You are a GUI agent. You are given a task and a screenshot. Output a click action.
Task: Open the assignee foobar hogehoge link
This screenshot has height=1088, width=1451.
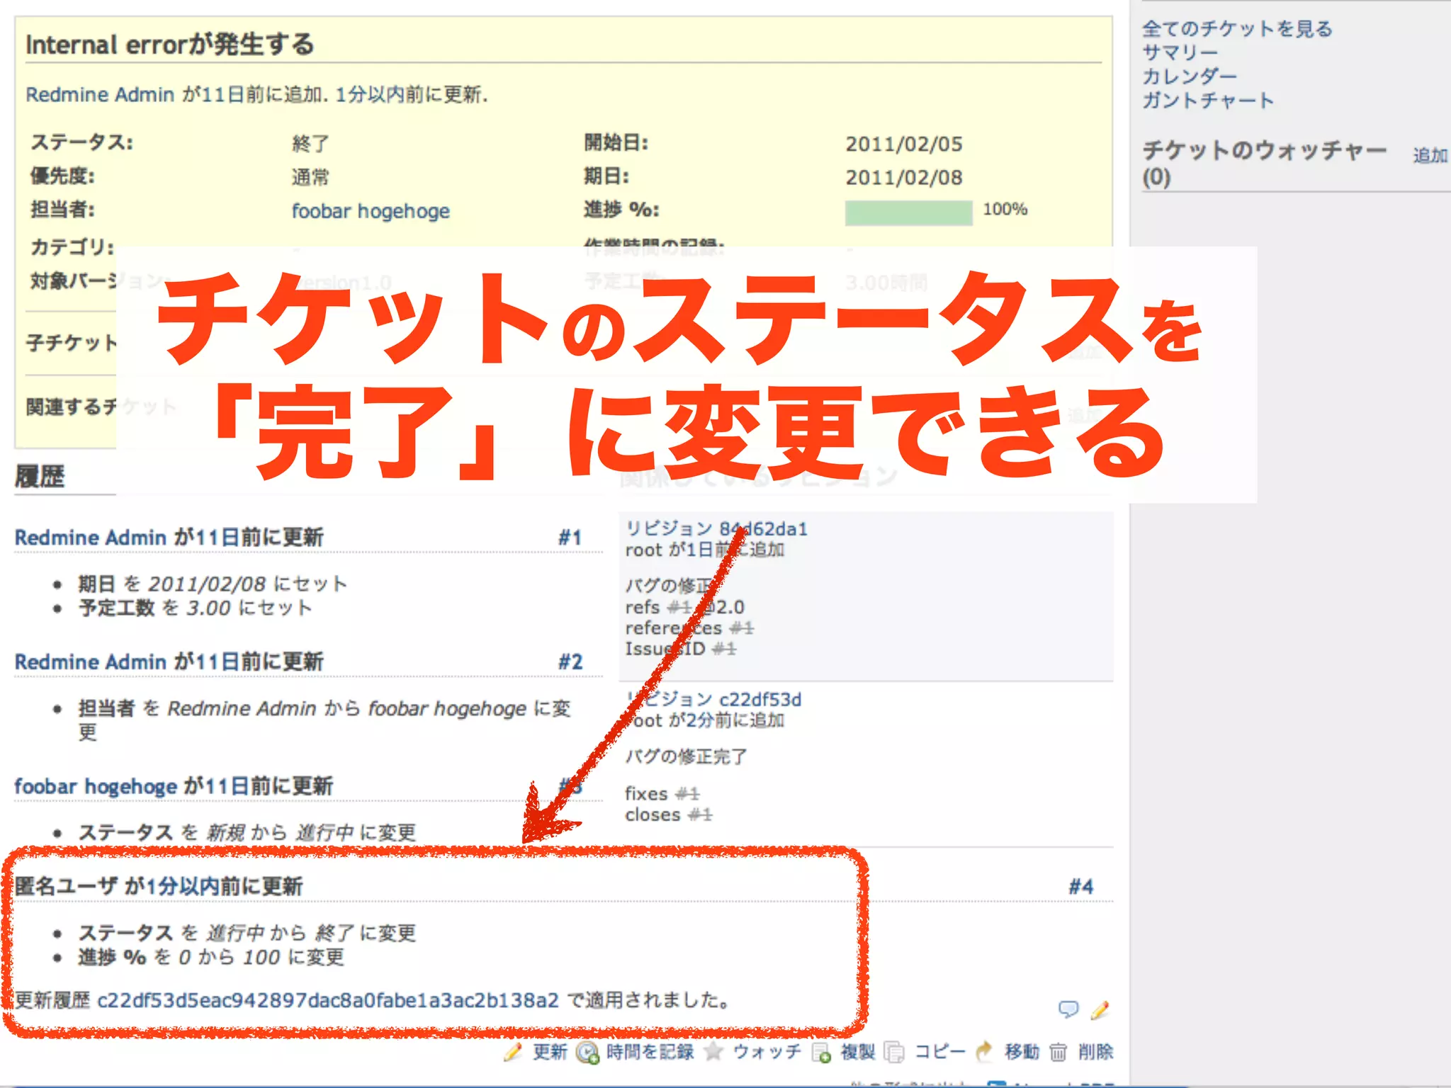pos(371,211)
